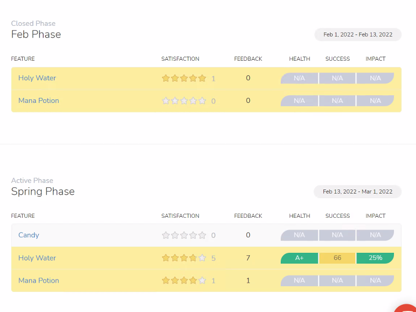Image resolution: width=416 pixels, height=312 pixels.
Task: Click five-star rating of Feb Phase Holy Water
Action: 184,78
